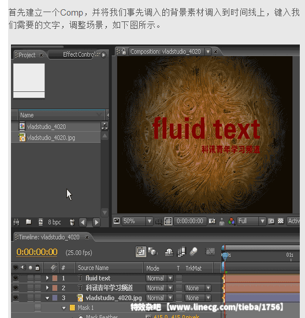Click the Timeline current time 0:00:00:00
This screenshot has height=318, width=305.
(37, 252)
